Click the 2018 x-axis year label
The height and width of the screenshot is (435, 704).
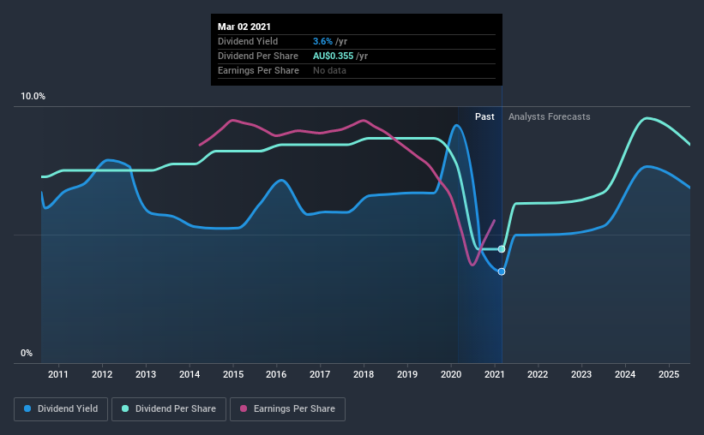[x=364, y=374]
